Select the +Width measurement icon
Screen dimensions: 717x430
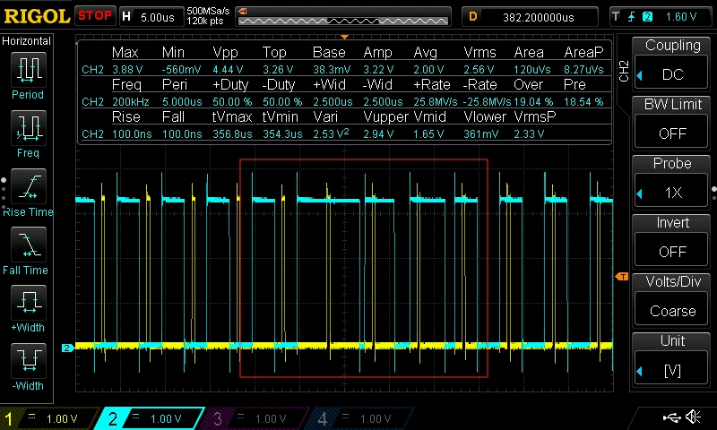(29, 303)
